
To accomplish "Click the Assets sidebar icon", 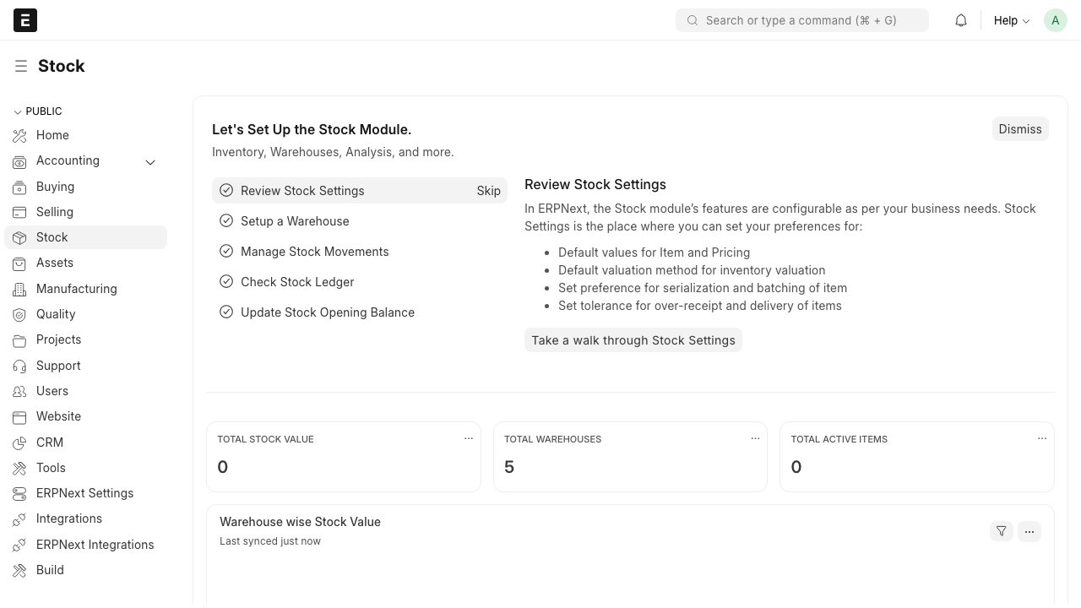I will pyautogui.click(x=19, y=263).
